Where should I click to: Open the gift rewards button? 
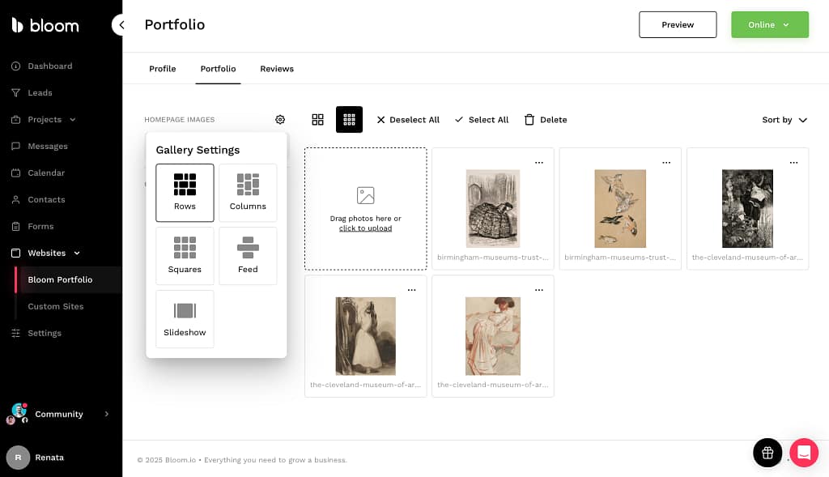767,453
